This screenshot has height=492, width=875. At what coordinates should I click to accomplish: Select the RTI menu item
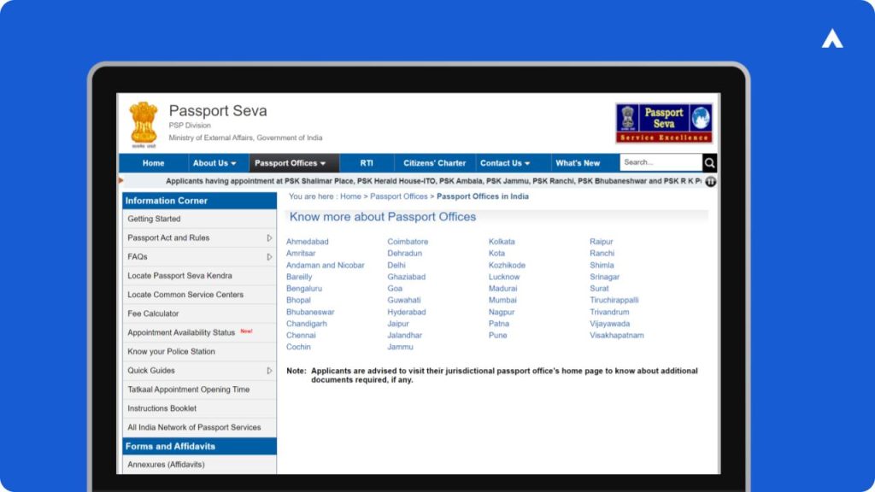367,162
